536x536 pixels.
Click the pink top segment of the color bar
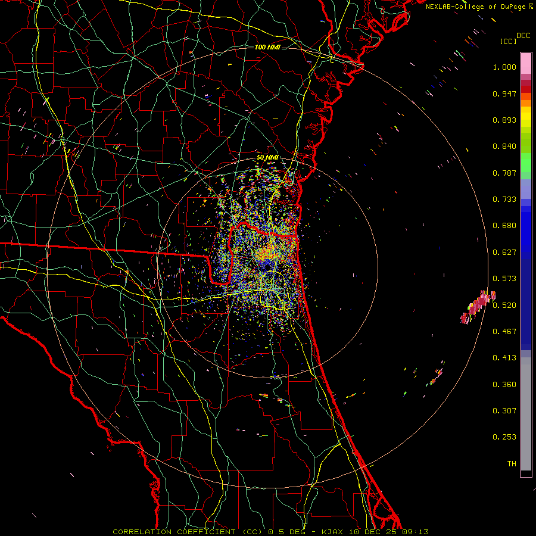(x=526, y=64)
